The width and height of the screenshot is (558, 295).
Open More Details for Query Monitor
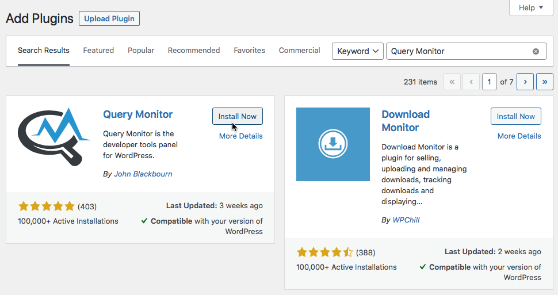coord(241,136)
